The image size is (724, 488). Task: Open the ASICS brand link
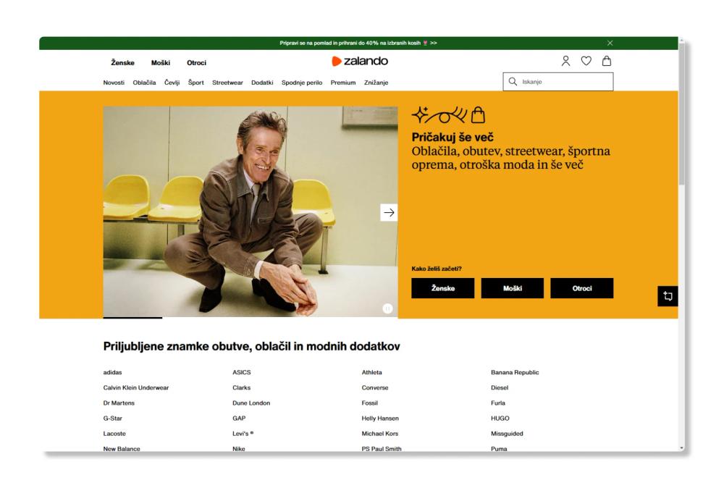pyautogui.click(x=242, y=372)
